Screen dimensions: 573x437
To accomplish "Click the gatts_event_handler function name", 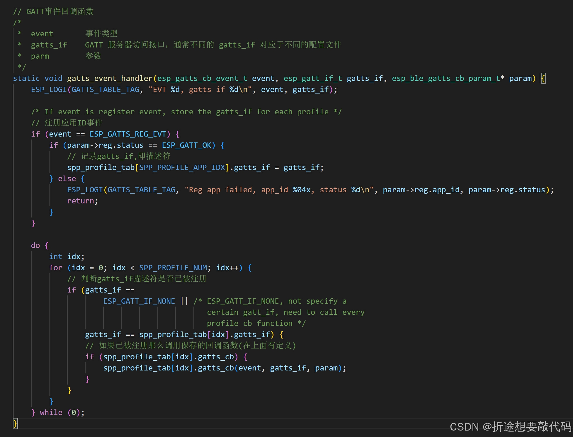I will coord(110,79).
